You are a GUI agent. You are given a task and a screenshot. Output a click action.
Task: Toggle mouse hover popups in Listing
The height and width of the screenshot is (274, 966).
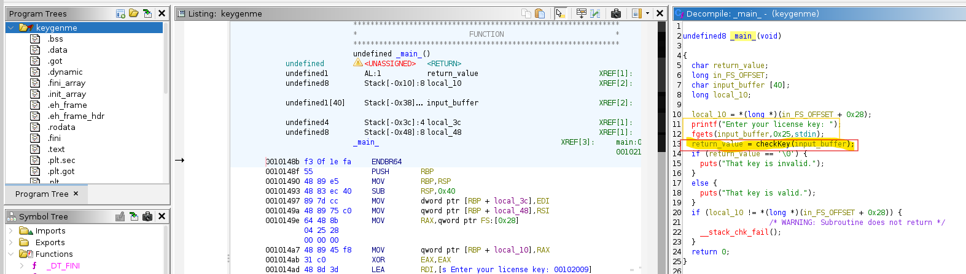(559, 13)
